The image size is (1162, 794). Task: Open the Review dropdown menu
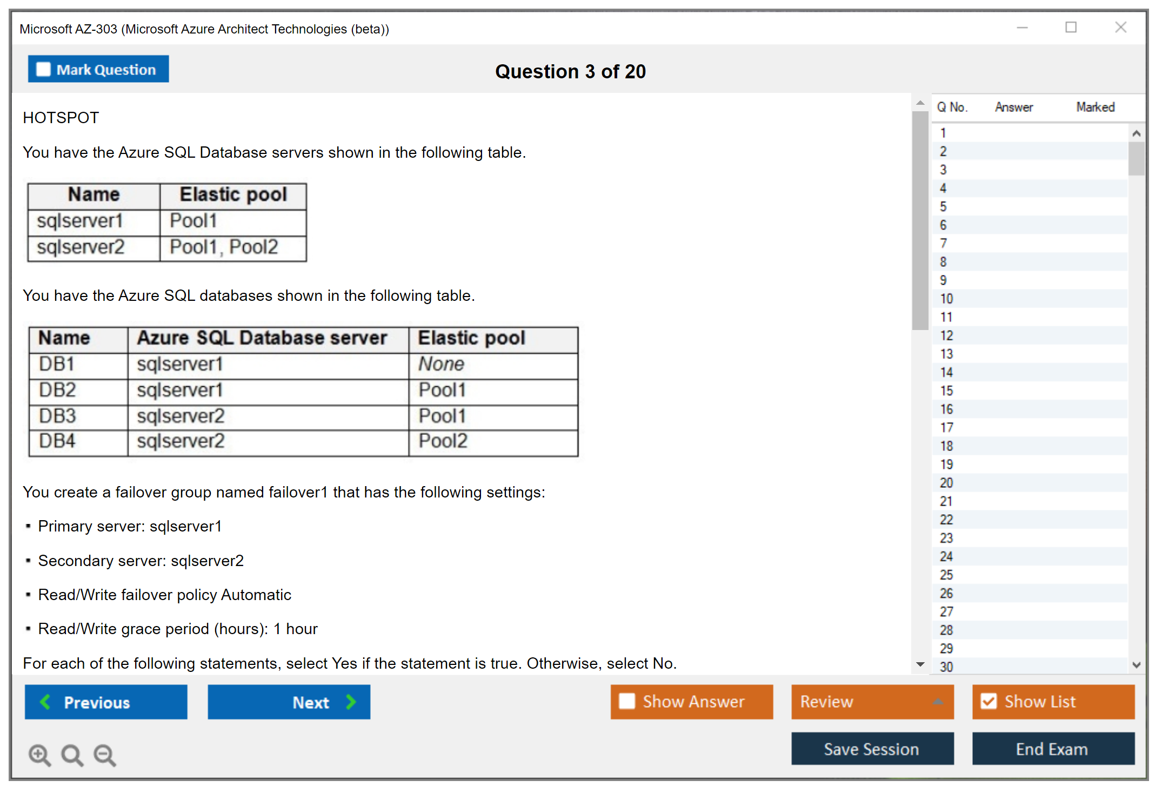(937, 702)
